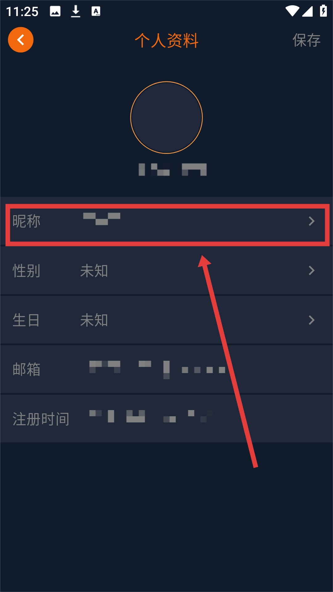Expand the 生日 row chevron arrow
Screen dimensions: 333x592
(312, 320)
